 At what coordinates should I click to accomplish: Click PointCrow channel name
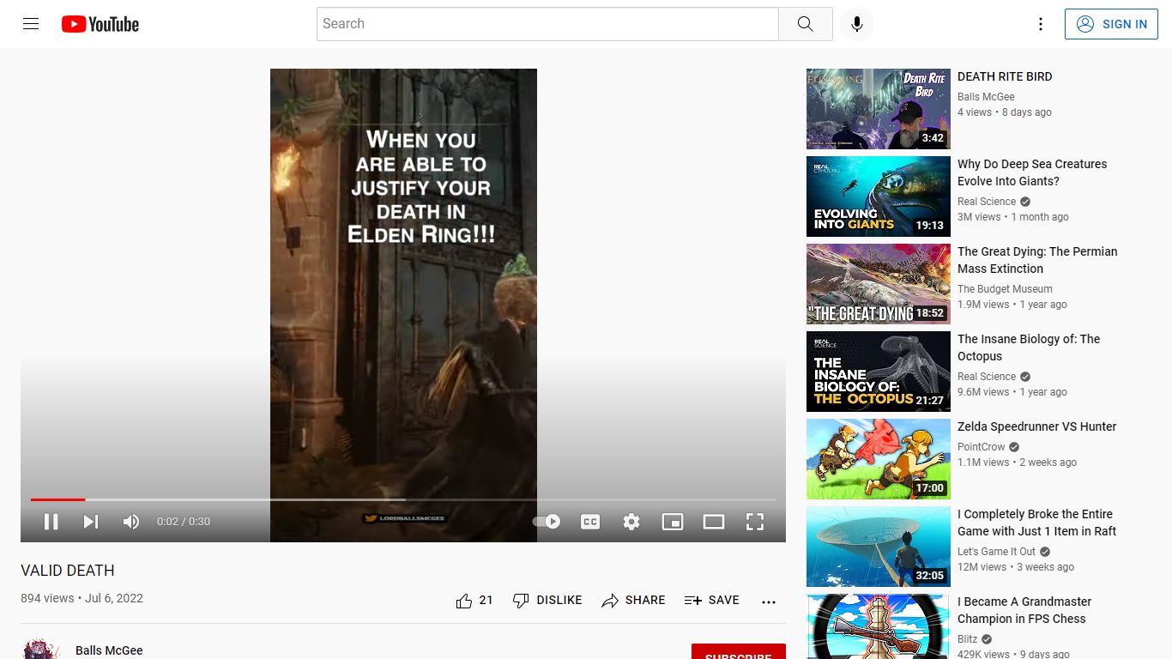[x=982, y=447]
